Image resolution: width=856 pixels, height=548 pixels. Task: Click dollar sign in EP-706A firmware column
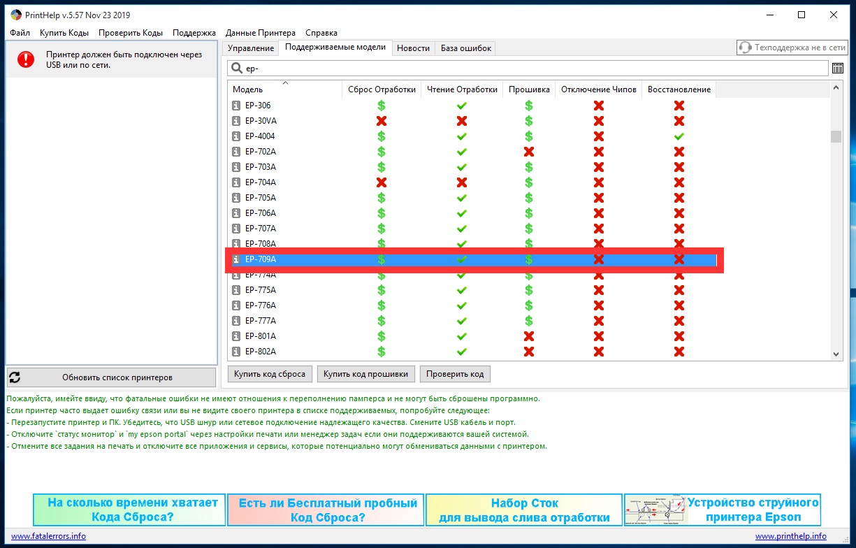[x=529, y=213]
